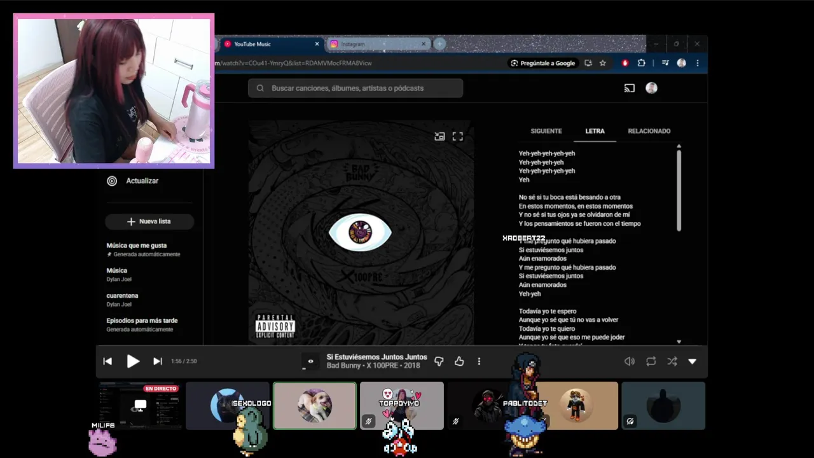Select the Roblox character avatar tile
Viewport: 814px width, 458px height.
(x=576, y=406)
